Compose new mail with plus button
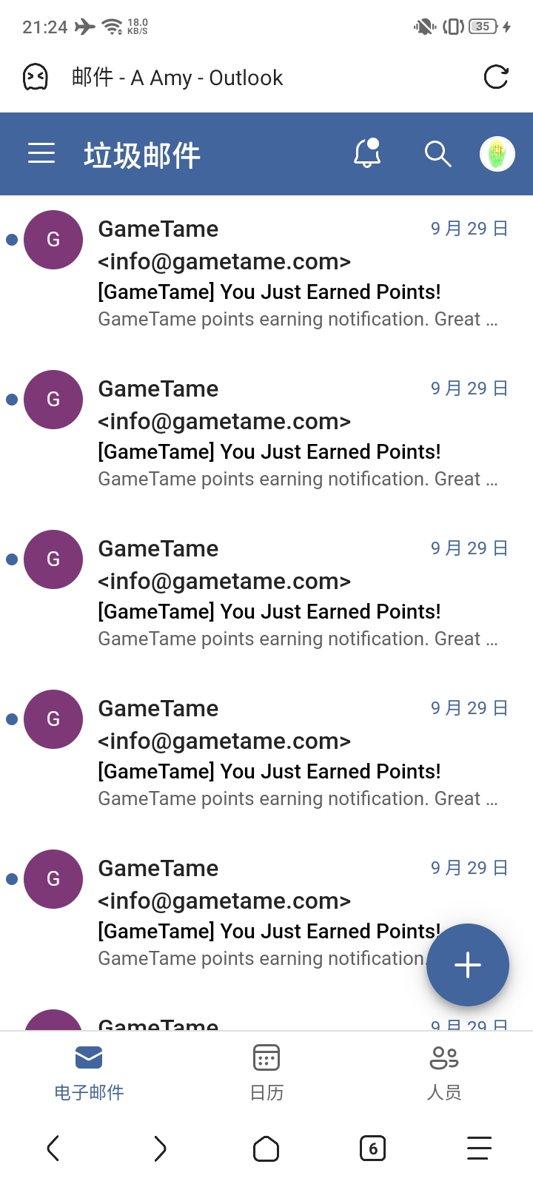Screen dimensions: 533x1184 pos(468,965)
